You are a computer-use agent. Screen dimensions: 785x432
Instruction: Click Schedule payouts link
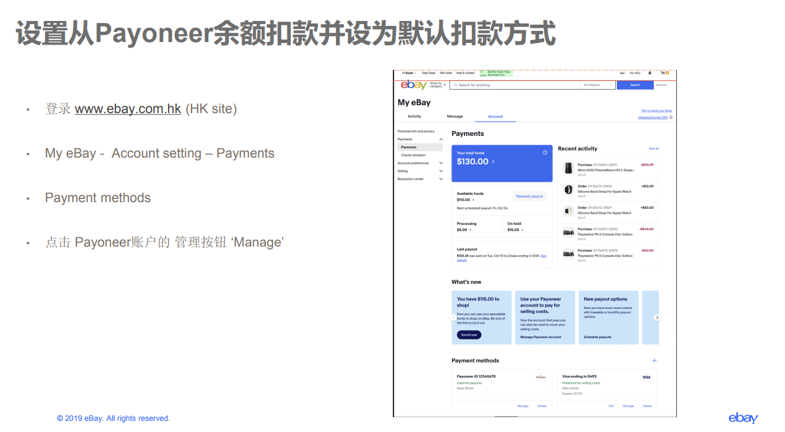coord(597,337)
